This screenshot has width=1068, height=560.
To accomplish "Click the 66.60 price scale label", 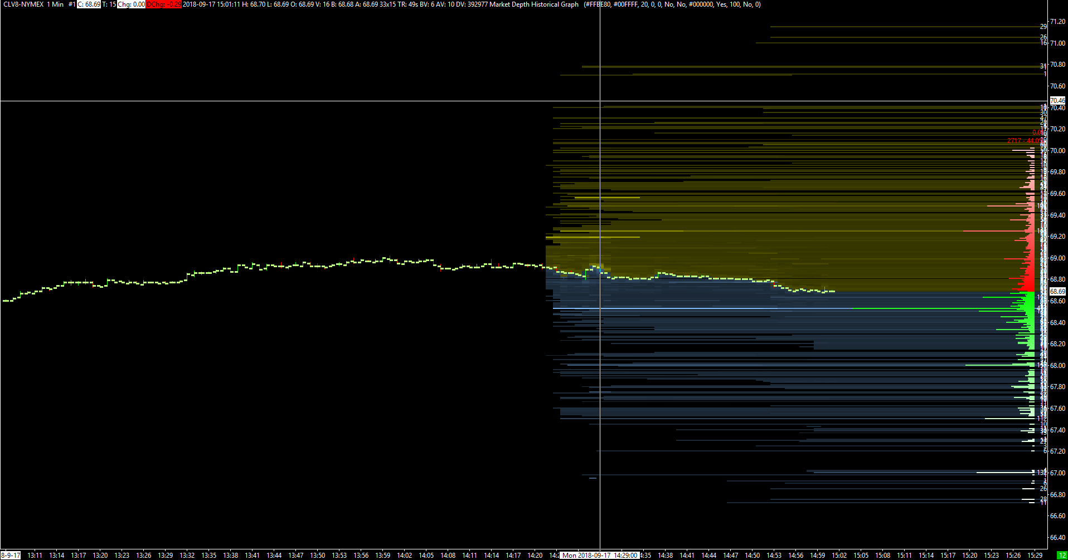I will [1057, 516].
